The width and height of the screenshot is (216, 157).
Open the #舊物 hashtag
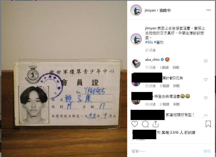159,42
